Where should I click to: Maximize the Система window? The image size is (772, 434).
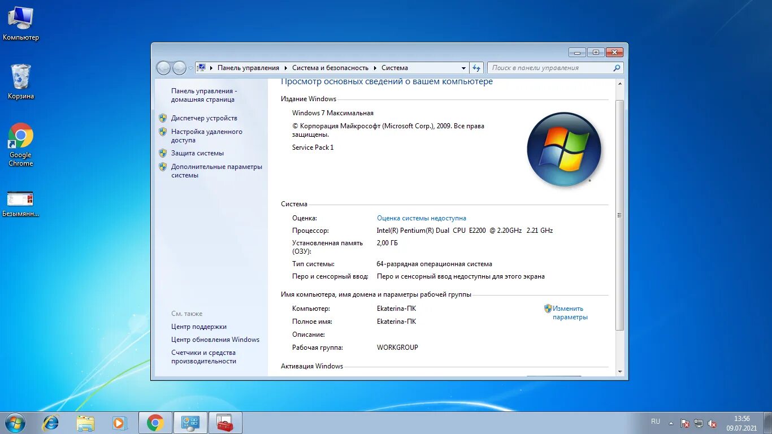point(596,53)
